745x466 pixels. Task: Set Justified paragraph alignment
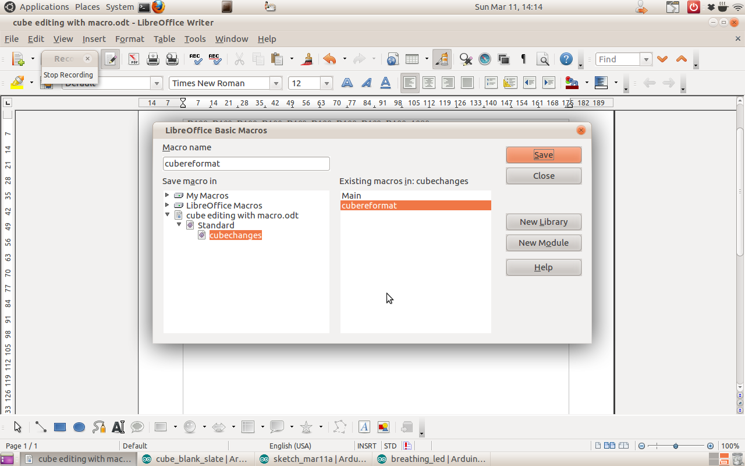click(467, 83)
